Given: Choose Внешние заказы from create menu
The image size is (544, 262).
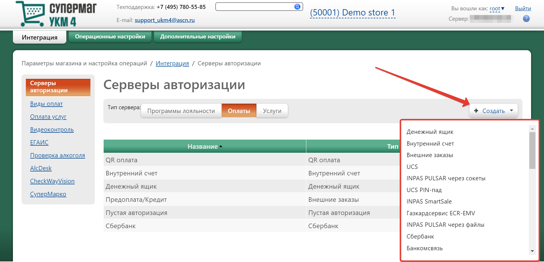Looking at the screenshot, I should coord(429,155).
